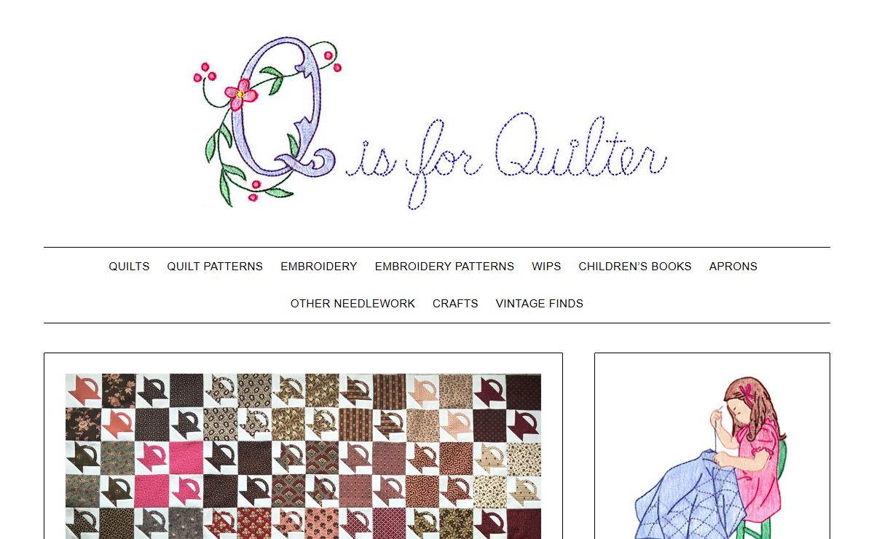Viewport: 874px width, 539px height.
Task: Visit the WIPs menu item
Action: click(546, 267)
